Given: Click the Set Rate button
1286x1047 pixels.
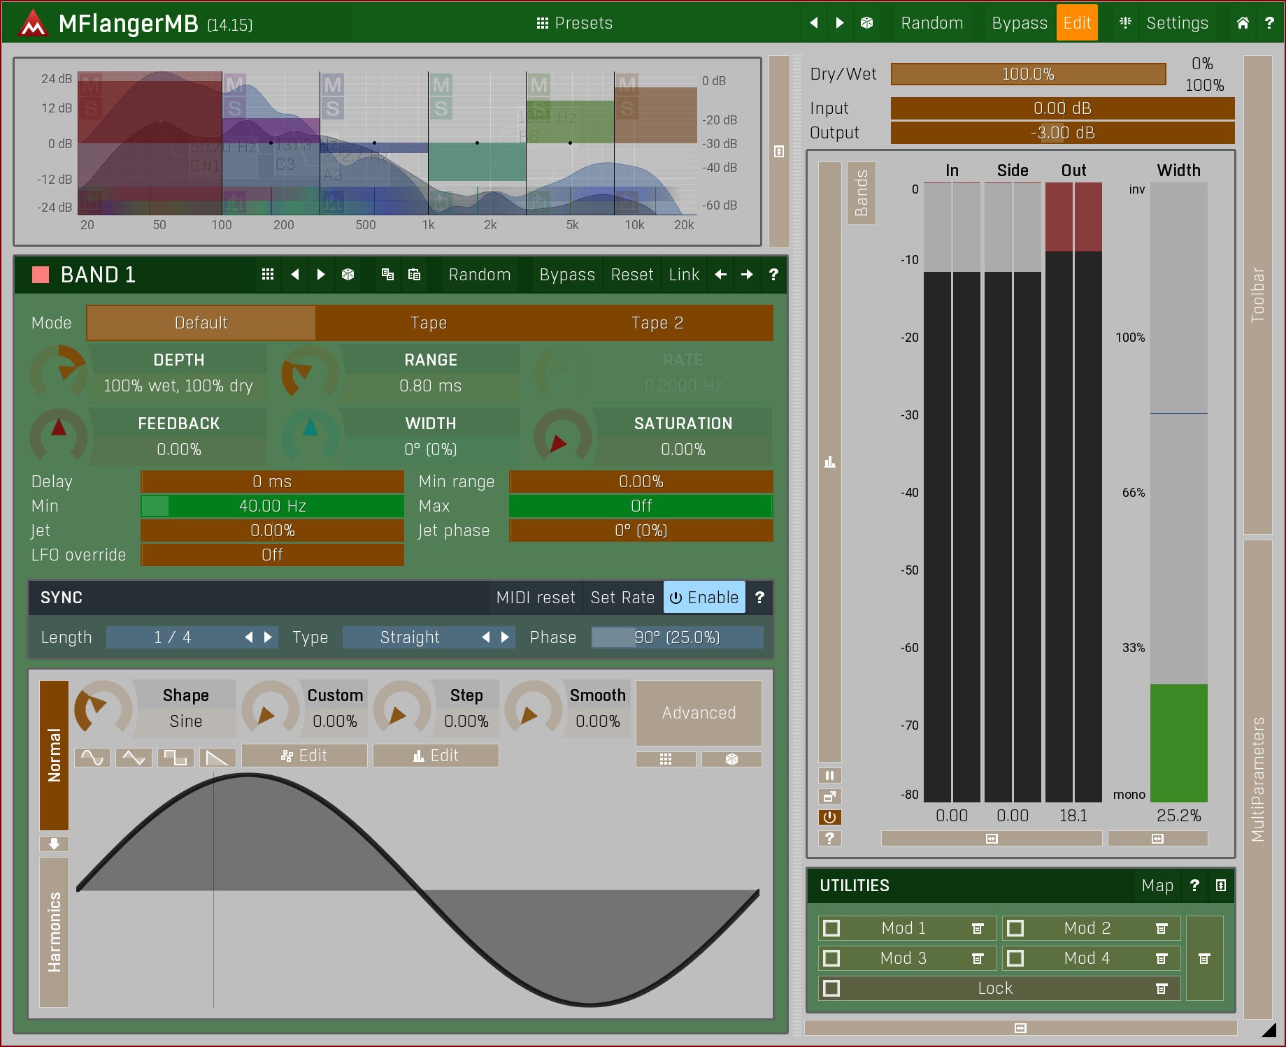Looking at the screenshot, I should [x=622, y=598].
